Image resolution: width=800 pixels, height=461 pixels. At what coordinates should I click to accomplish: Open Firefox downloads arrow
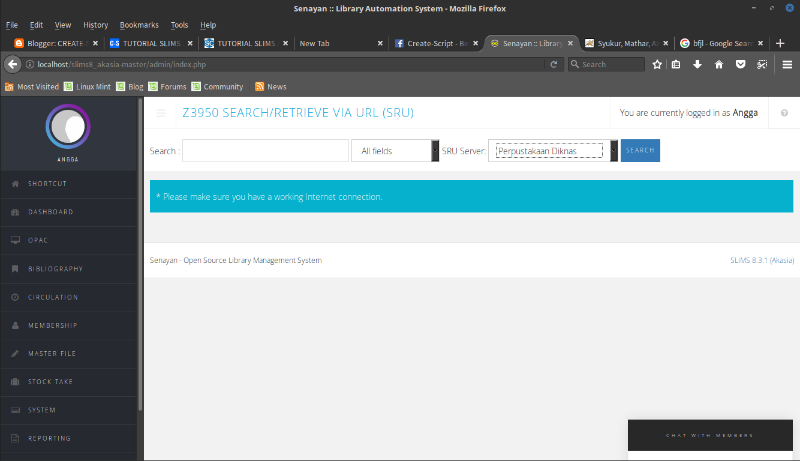click(697, 64)
